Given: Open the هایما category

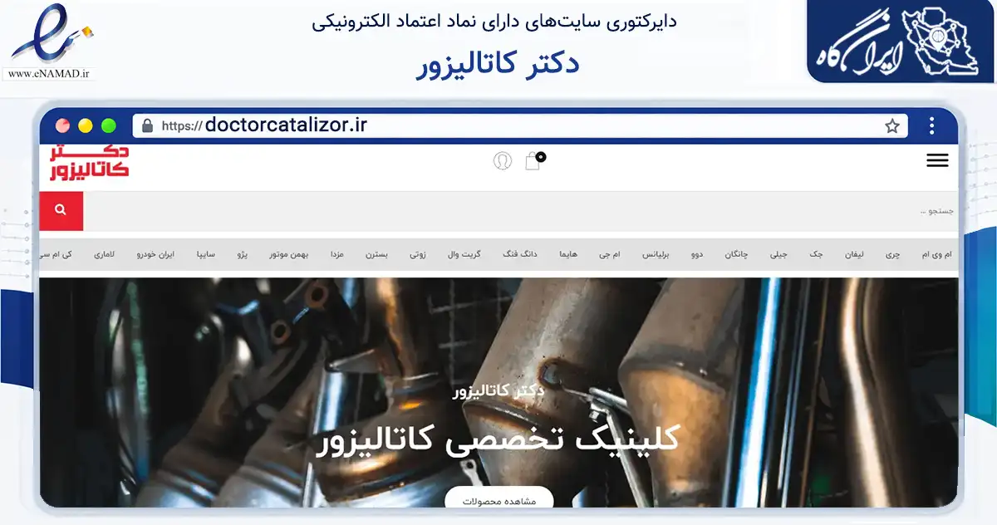Looking at the screenshot, I should pyautogui.click(x=568, y=254).
